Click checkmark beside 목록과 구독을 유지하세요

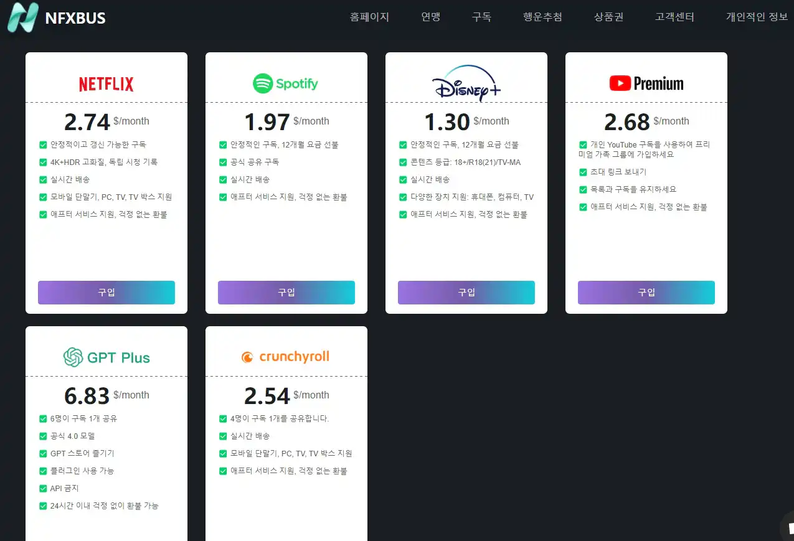tap(583, 189)
